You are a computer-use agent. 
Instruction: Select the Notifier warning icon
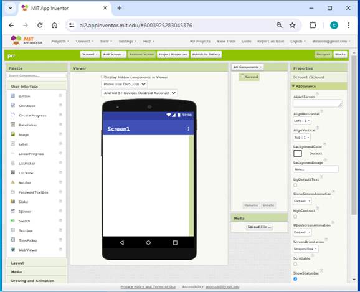pyautogui.click(x=13, y=182)
